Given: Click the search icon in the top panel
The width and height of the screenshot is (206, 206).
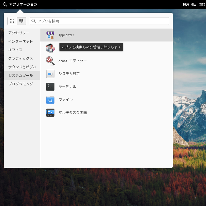Looking at the screenshot, I should 5,4.
